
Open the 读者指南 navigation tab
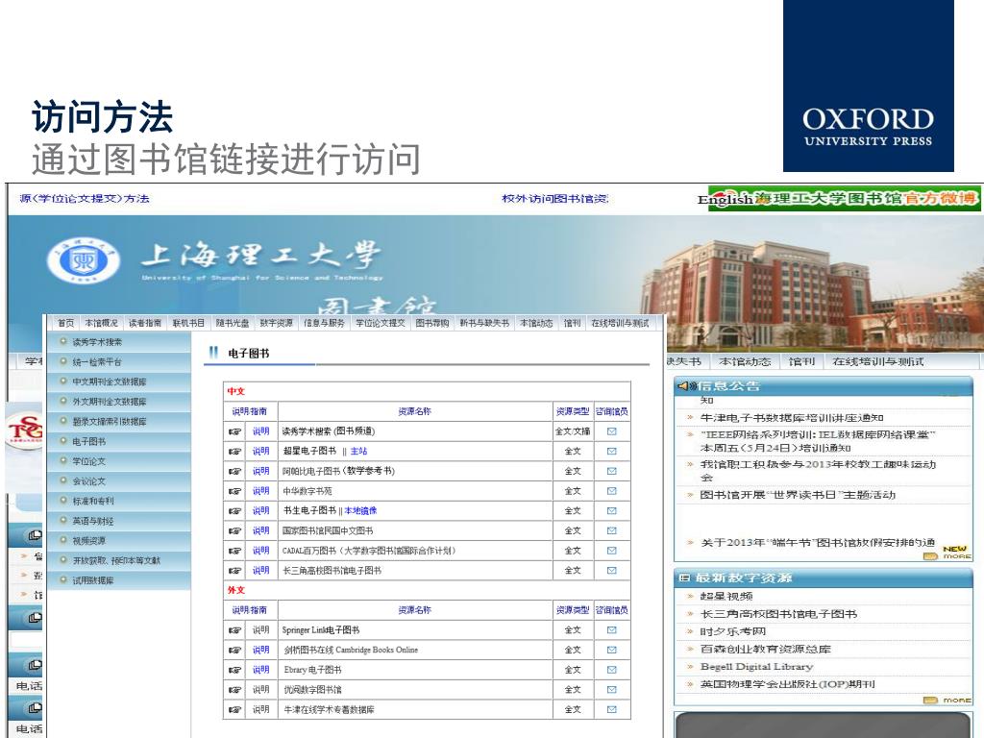(145, 323)
